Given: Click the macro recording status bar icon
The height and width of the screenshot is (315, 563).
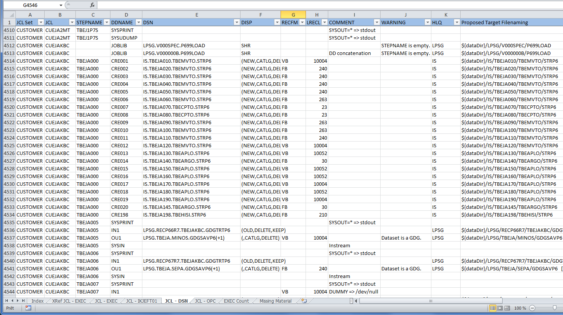Looking at the screenshot, I should 28,308.
